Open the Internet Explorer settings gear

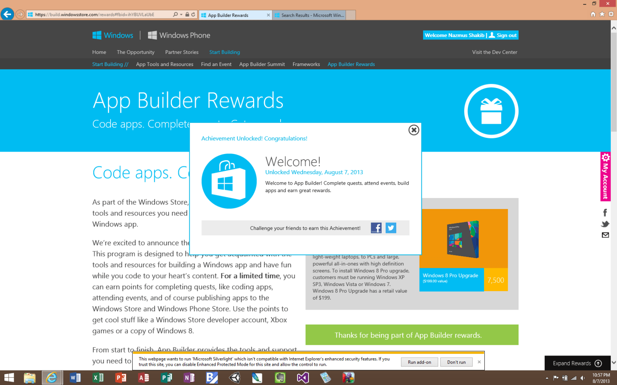pos(611,15)
